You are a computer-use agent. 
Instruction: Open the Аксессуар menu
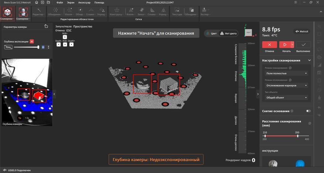pyautogui.click(x=84, y=2)
